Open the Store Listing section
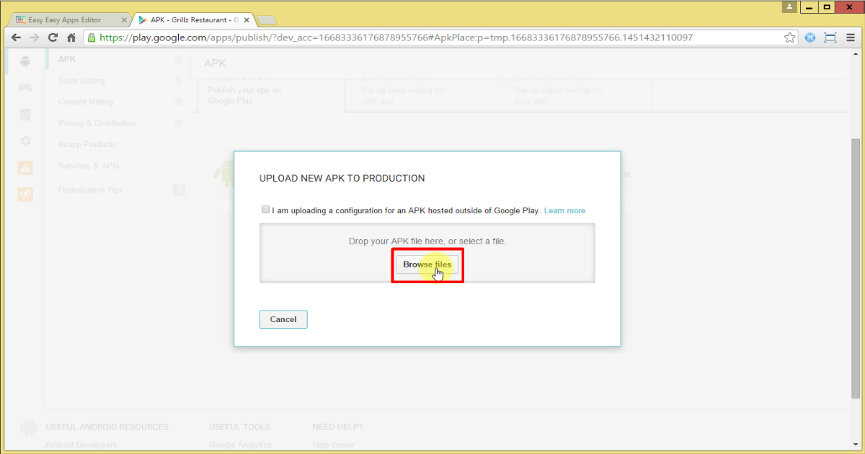Screen dimensions: 865x454 tap(81, 81)
